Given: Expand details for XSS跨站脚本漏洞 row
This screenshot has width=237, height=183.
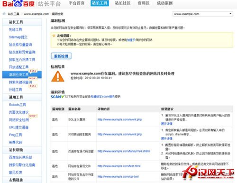Looking at the screenshot, I should (166, 138).
